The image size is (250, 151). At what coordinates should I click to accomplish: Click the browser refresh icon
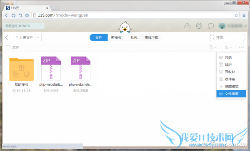click(x=14, y=15)
